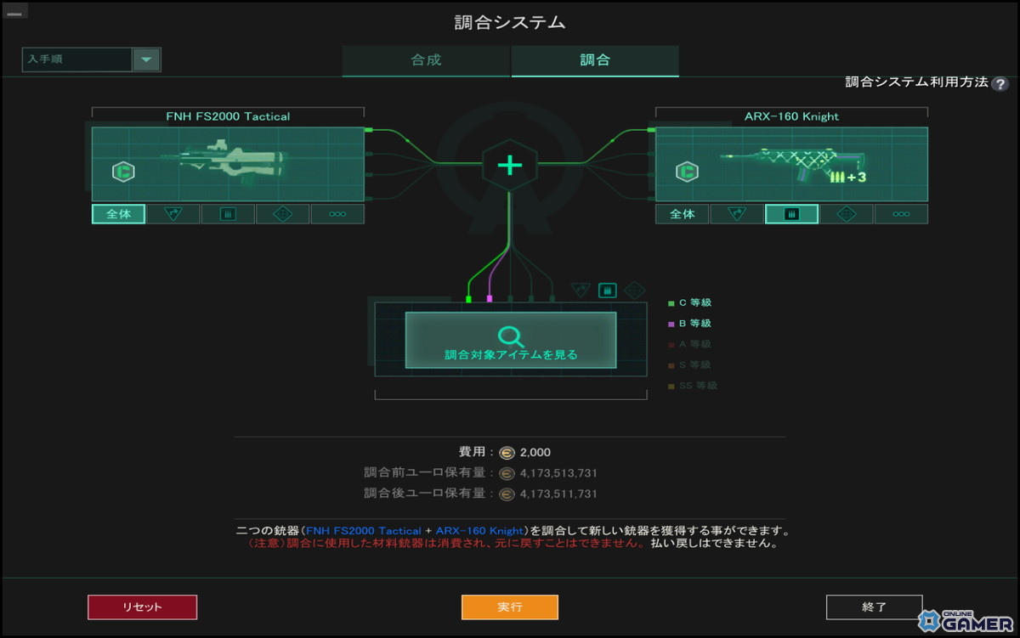Switch to the 合成 tab

click(x=424, y=61)
